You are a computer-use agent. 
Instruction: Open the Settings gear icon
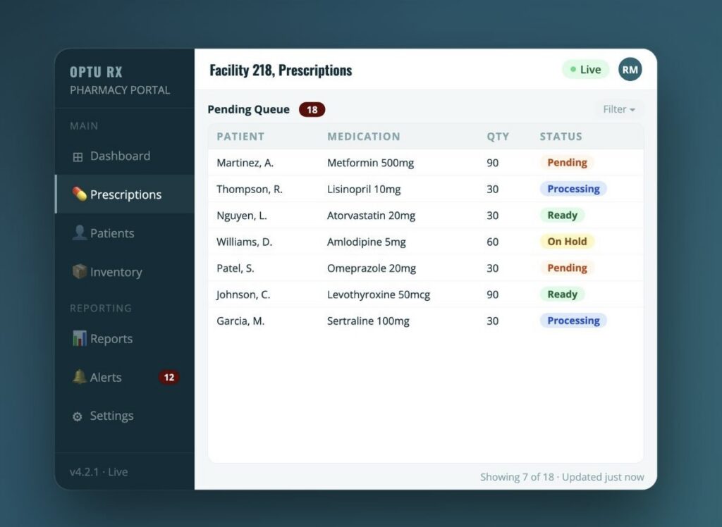pos(78,416)
